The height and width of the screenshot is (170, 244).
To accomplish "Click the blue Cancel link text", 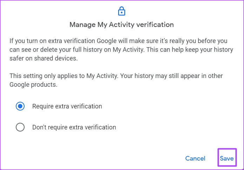I will (195, 158).
